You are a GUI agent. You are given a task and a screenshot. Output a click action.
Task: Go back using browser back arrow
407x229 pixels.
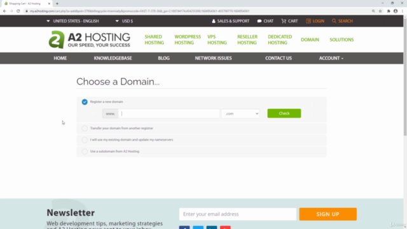point(4,11)
